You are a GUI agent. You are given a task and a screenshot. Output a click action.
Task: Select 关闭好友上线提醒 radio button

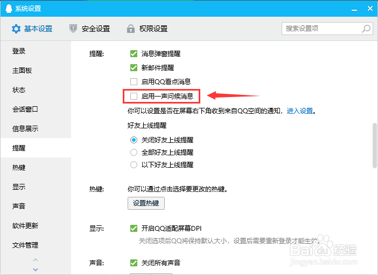(x=134, y=140)
